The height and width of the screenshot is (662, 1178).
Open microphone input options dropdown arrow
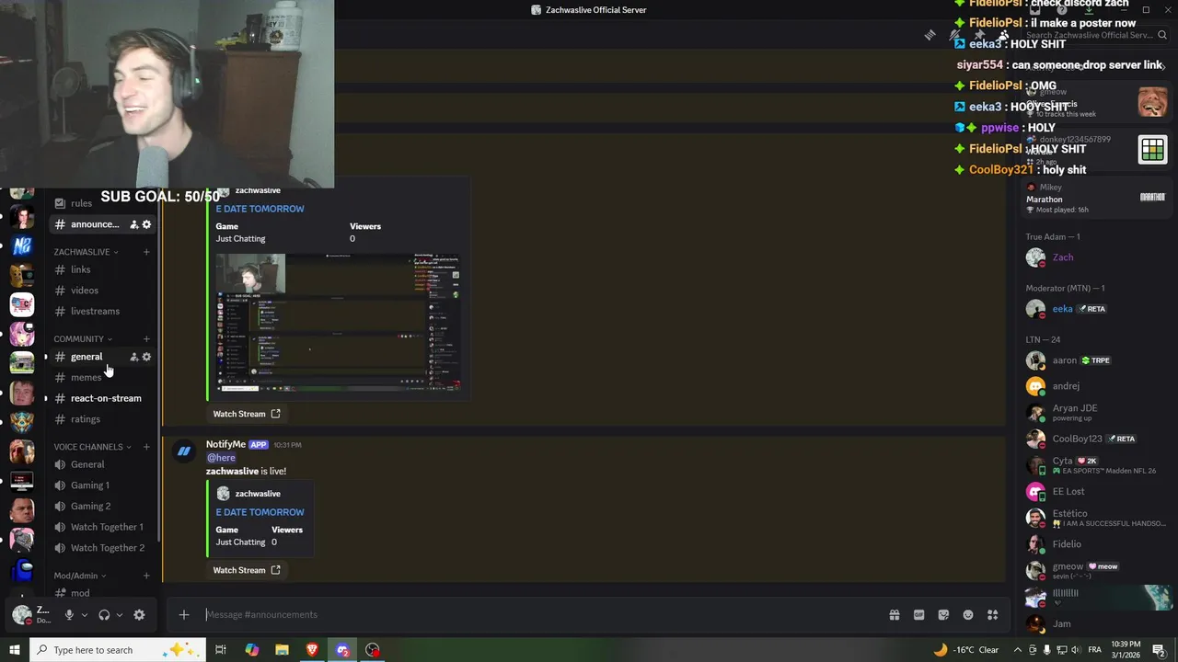(x=84, y=615)
